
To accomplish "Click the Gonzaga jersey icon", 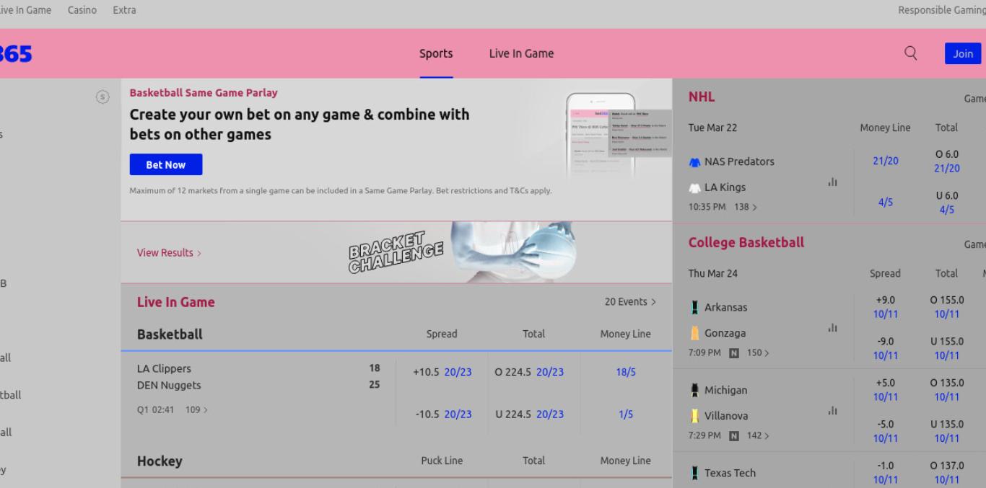I will 694,333.
